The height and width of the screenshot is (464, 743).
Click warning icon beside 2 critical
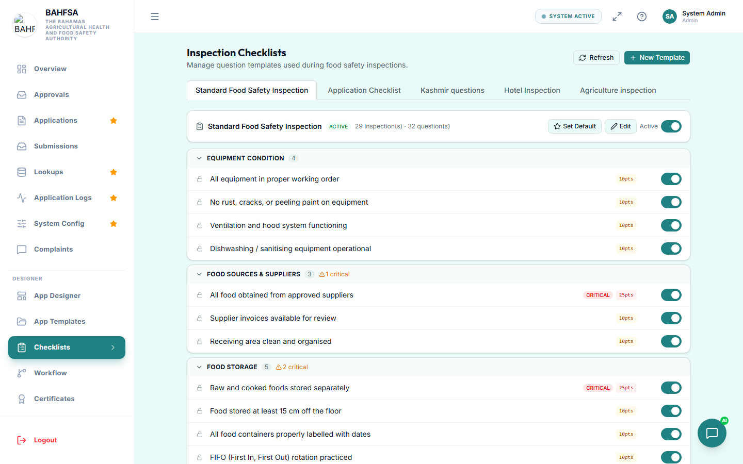(x=279, y=367)
